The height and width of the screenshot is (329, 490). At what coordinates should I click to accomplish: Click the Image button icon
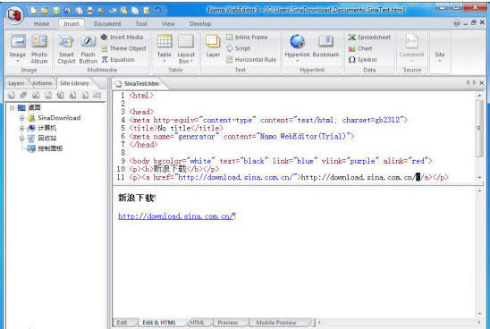point(18,41)
